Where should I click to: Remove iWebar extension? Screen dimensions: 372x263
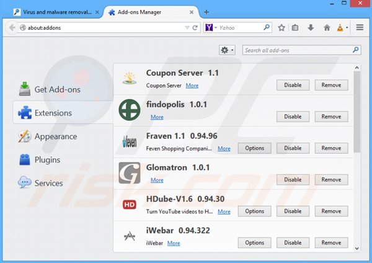coord(331,243)
